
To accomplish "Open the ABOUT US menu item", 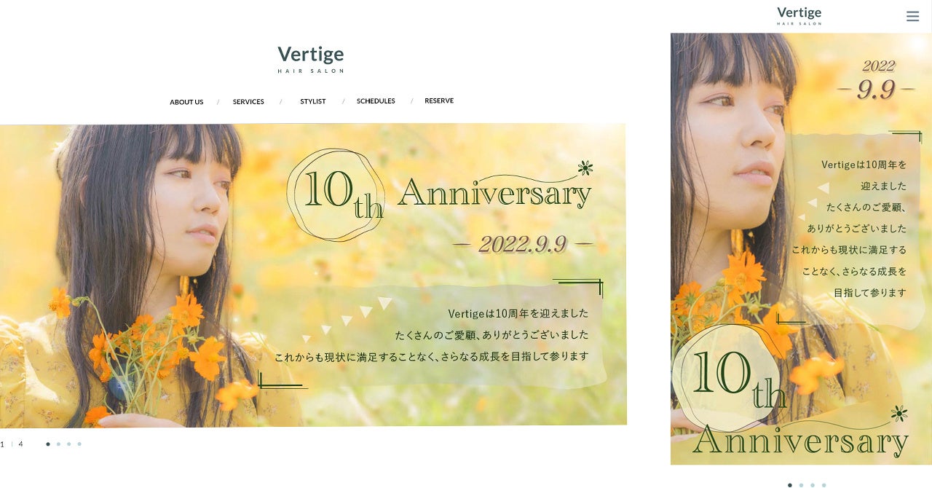I will (186, 102).
